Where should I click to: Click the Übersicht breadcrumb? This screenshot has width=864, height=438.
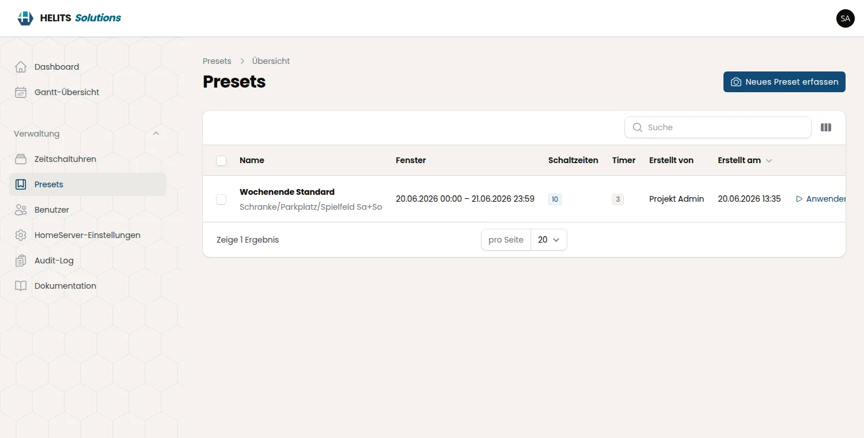tap(271, 61)
